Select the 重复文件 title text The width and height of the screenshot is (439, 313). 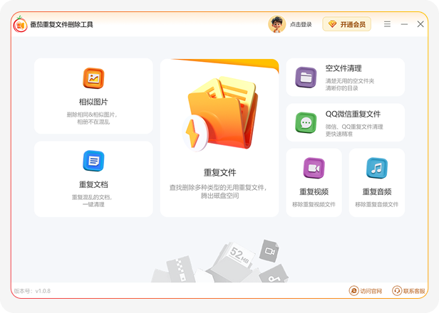219,172
